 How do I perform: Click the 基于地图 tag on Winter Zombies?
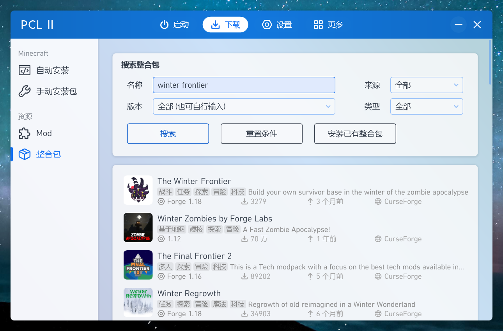pos(172,230)
